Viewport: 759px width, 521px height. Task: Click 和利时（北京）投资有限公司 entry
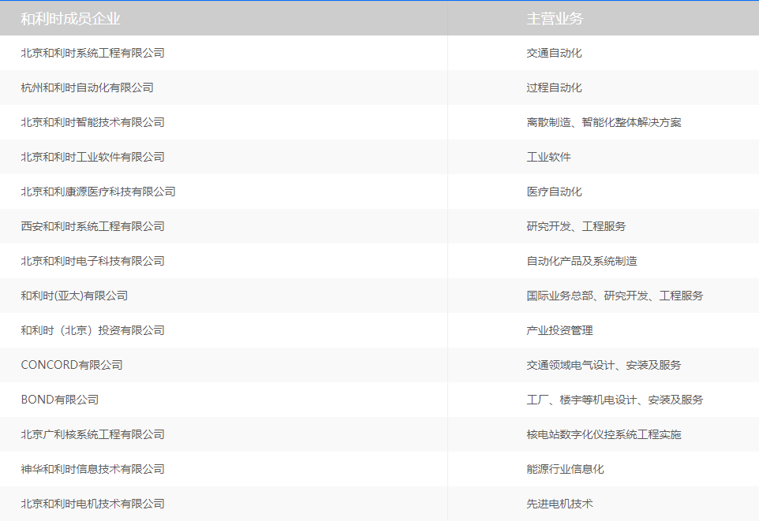pos(92,330)
